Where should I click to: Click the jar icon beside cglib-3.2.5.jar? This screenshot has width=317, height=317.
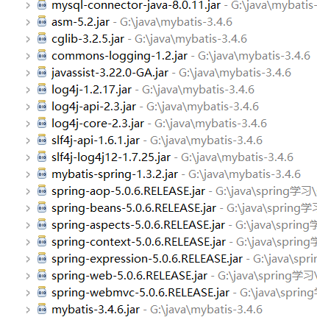[x=42, y=38]
